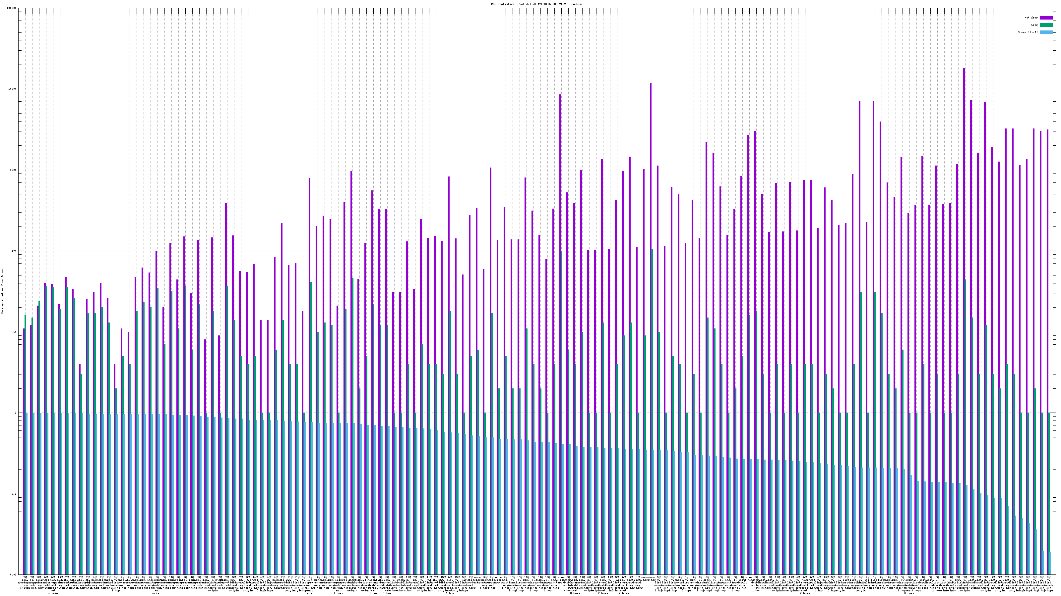
Task: Select the 'Not Spam' legend label
Action: [1031, 18]
